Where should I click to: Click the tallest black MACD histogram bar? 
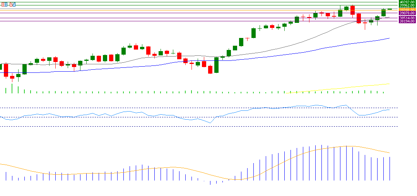[321, 163]
